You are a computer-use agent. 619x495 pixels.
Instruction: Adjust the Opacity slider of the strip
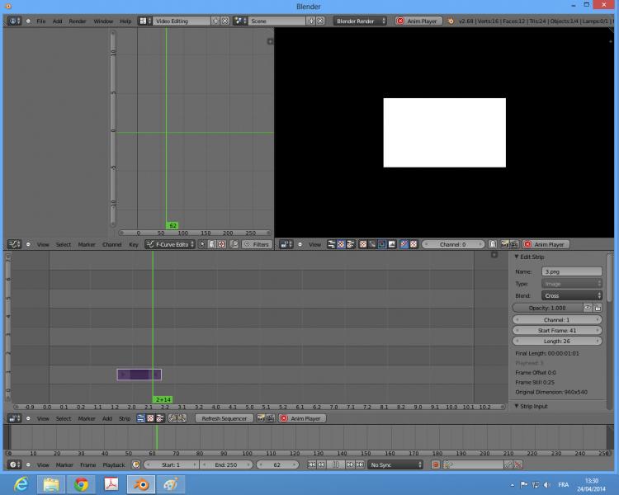(x=546, y=308)
